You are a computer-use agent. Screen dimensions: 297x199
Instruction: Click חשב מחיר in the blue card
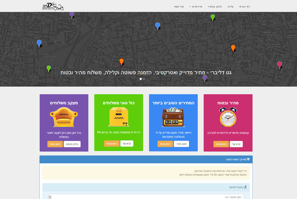[x=182, y=144]
